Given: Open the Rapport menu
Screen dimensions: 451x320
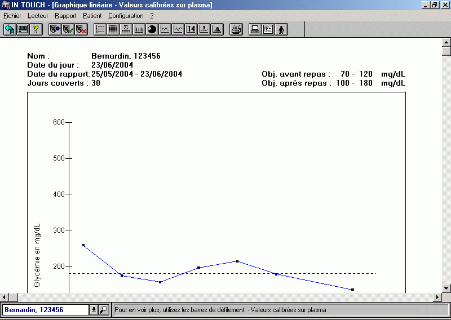Looking at the screenshot, I should coord(65,16).
